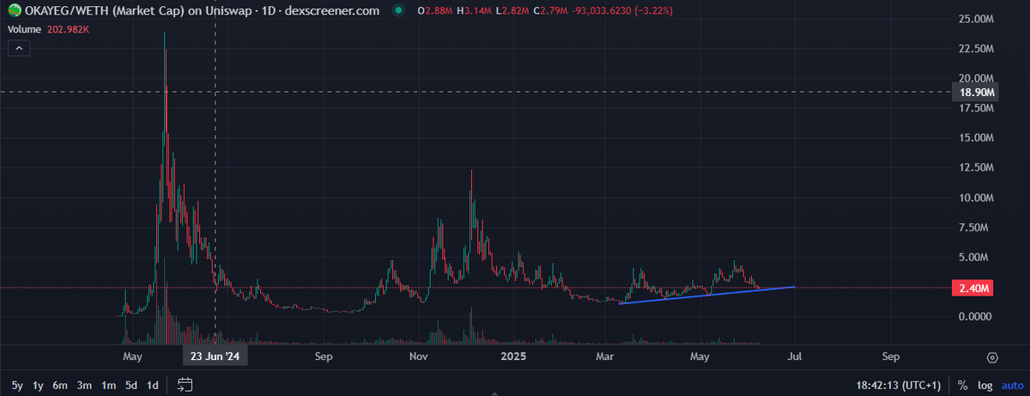
Task: Toggle percent scale mode
Action: (x=963, y=385)
